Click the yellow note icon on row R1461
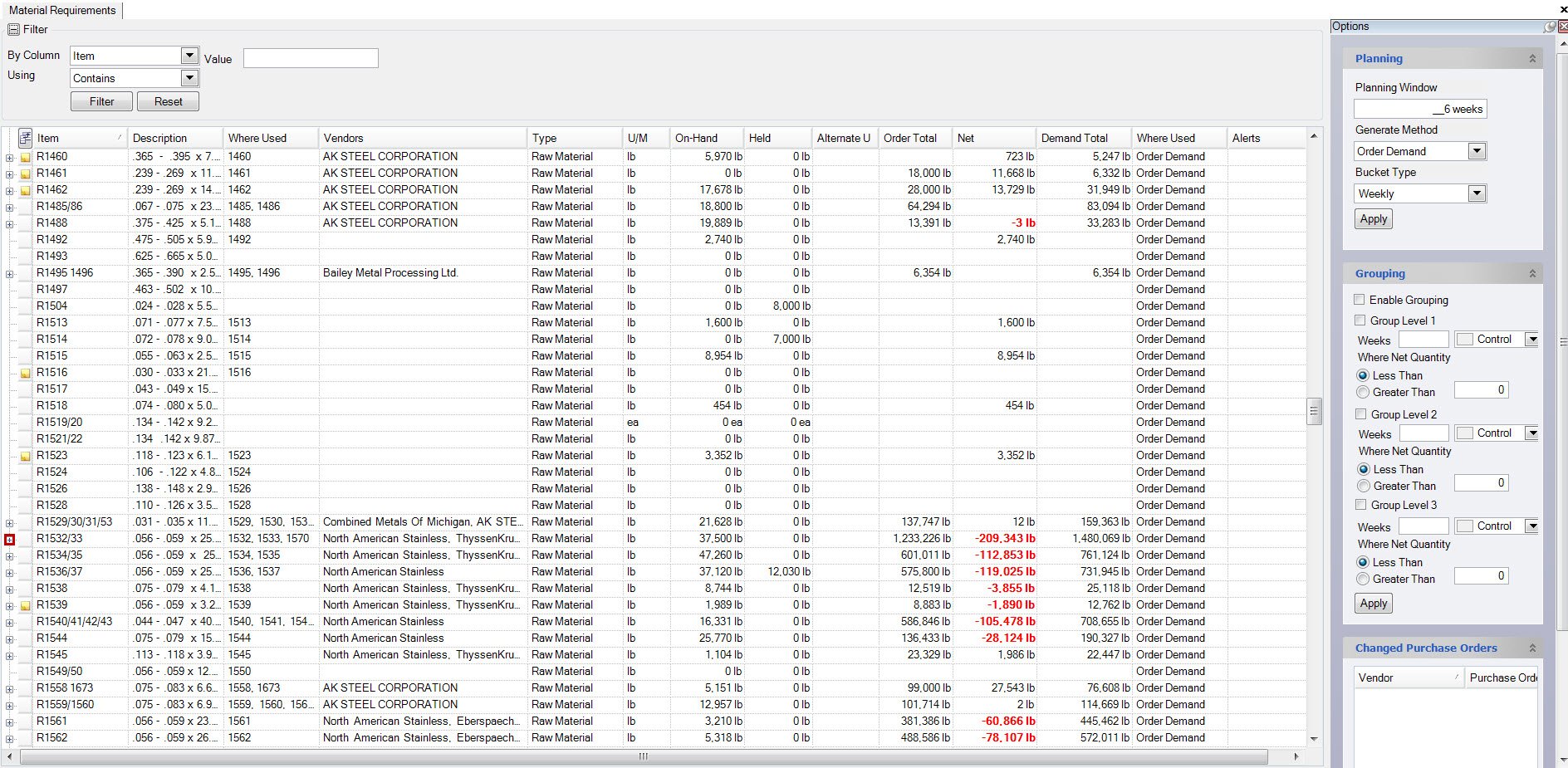Image resolution: width=1568 pixels, height=768 pixels. 25,174
